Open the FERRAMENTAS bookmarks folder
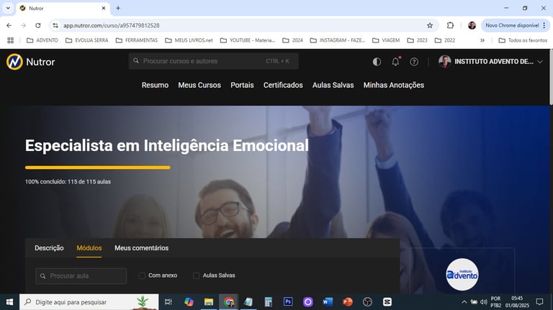This screenshot has height=310, width=553. 137,40
